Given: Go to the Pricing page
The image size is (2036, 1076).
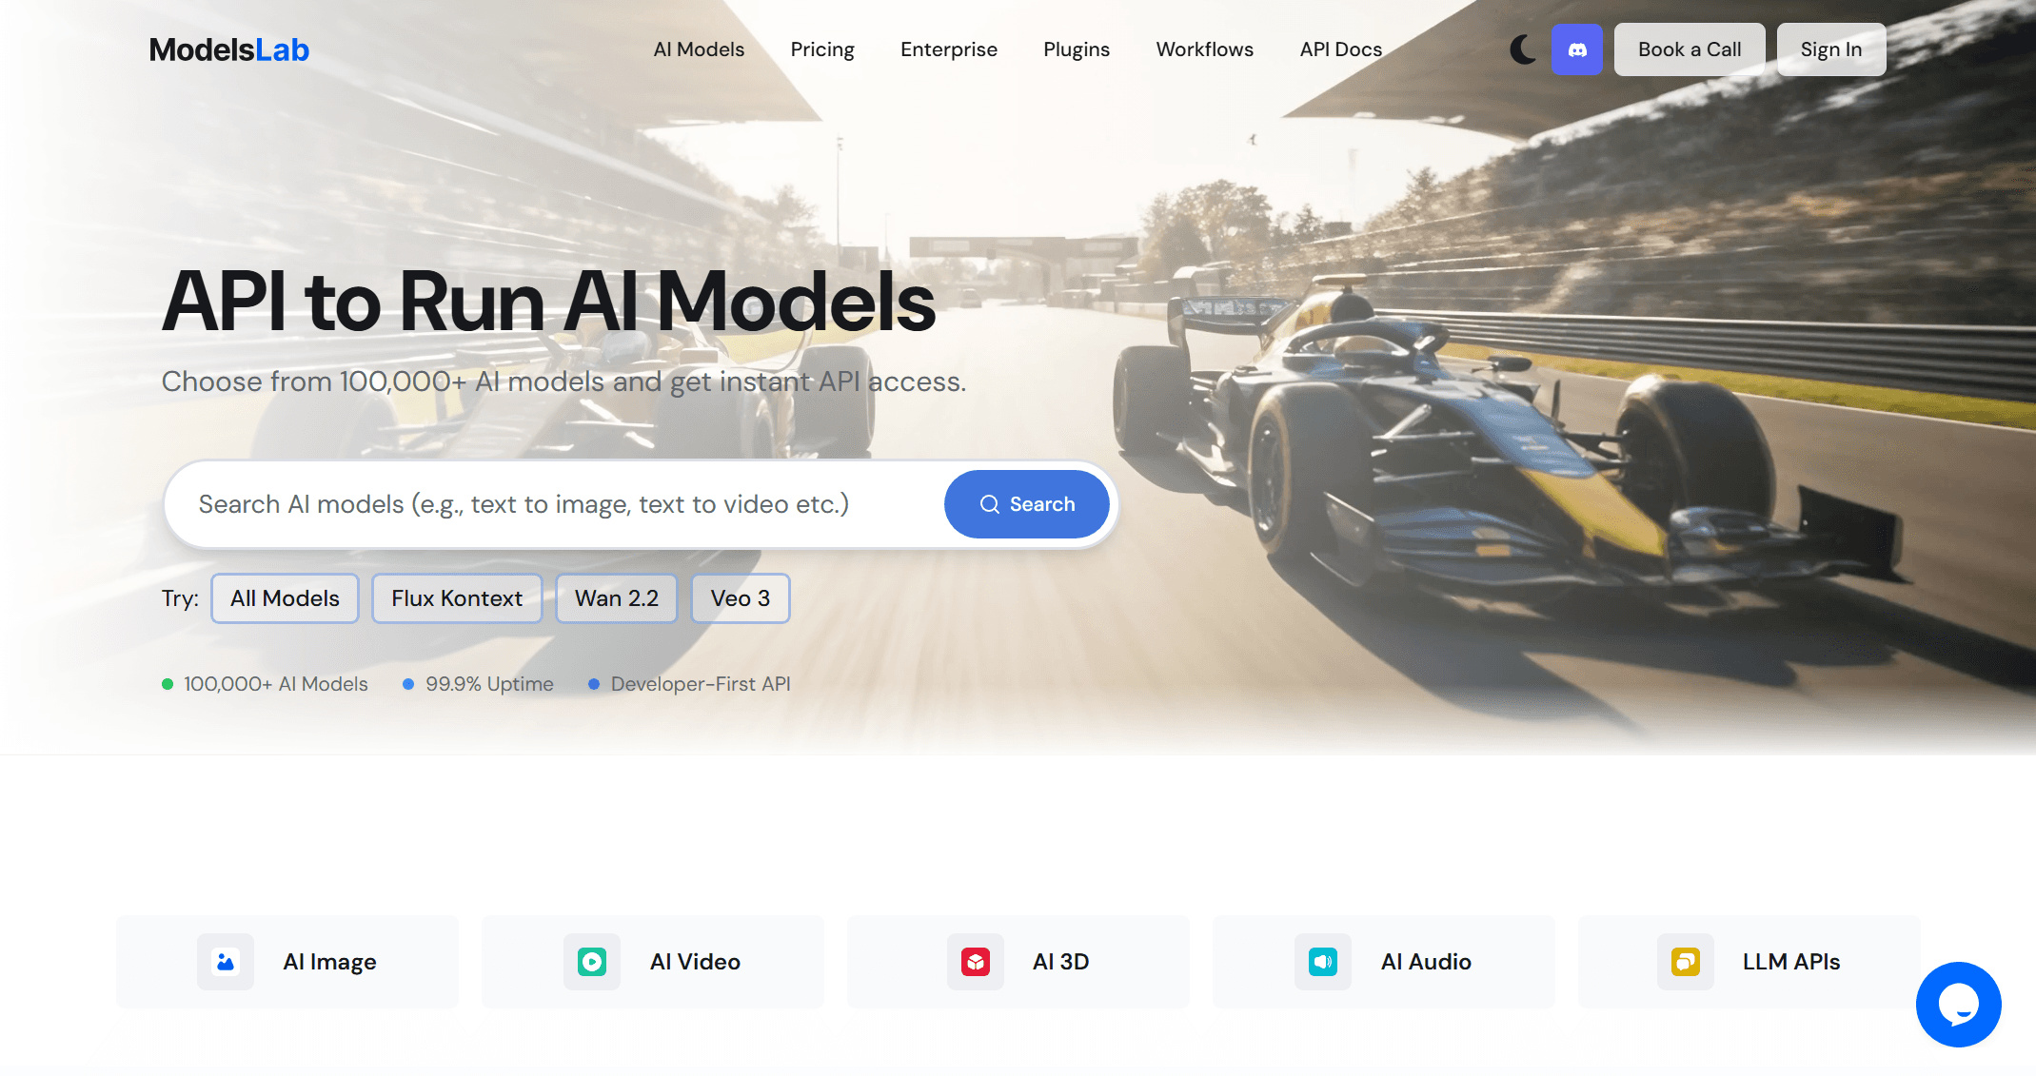Looking at the screenshot, I should (x=822, y=49).
